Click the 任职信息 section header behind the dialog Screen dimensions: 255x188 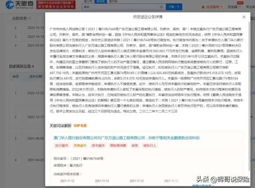tap(20, 18)
